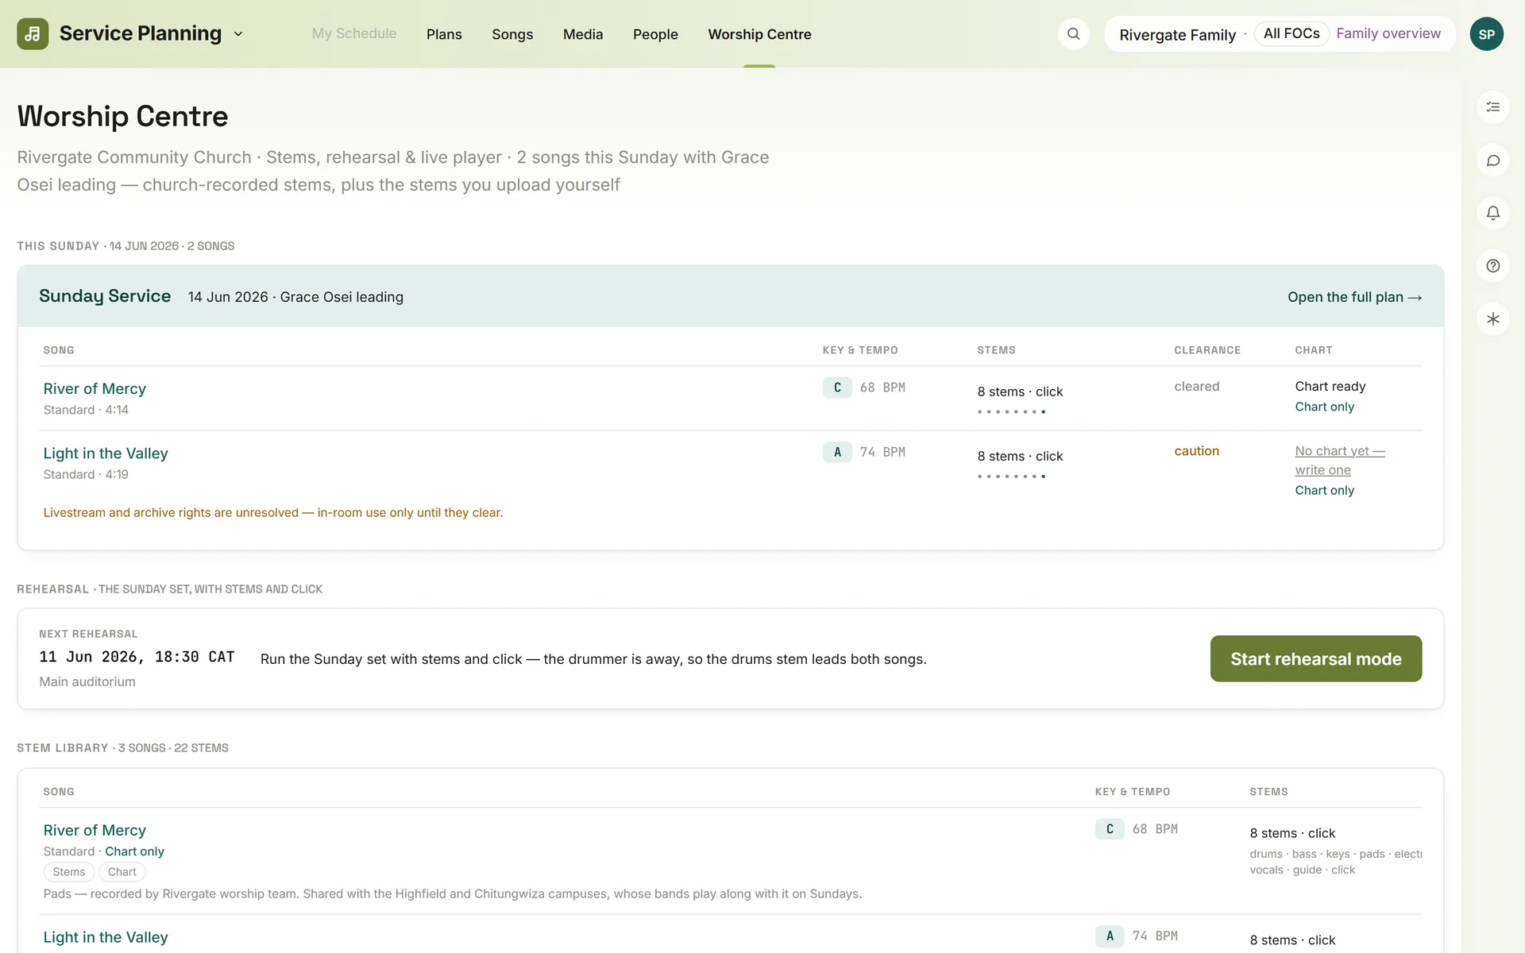
Task: Click the A key badge at 74 BPM in Sunday Service
Action: coord(837,452)
